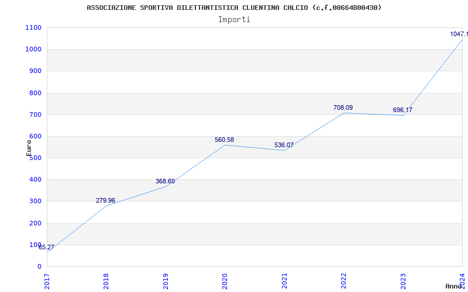
Task: Click the x-axis year 2018
Action: (x=106, y=281)
